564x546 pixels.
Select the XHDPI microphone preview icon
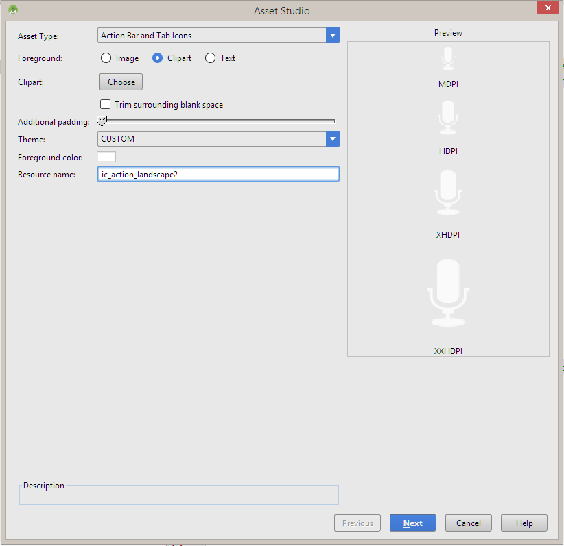point(448,192)
